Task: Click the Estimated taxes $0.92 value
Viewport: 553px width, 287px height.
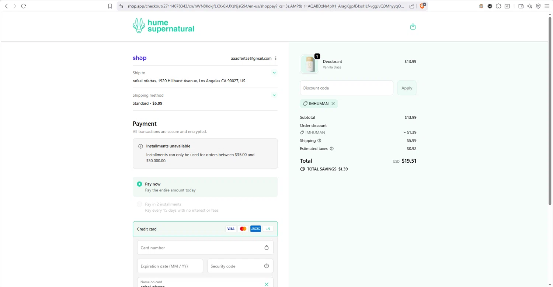Action: (x=411, y=149)
